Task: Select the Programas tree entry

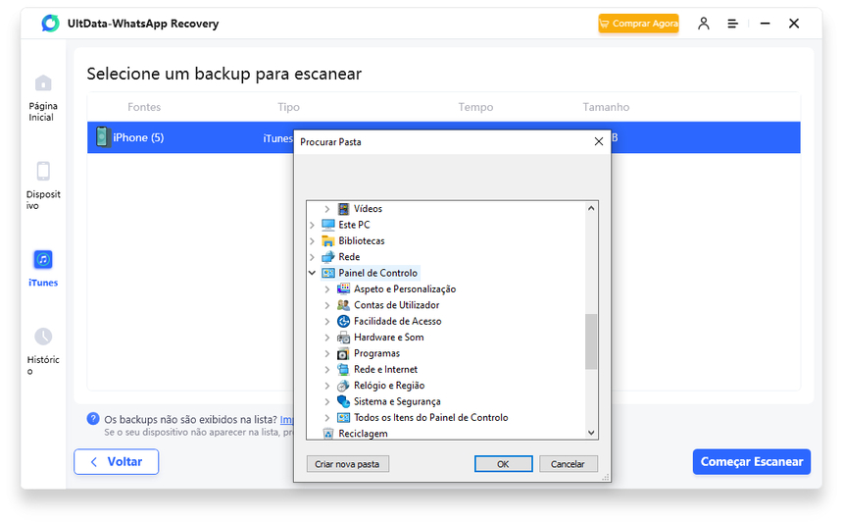Action: tap(376, 353)
